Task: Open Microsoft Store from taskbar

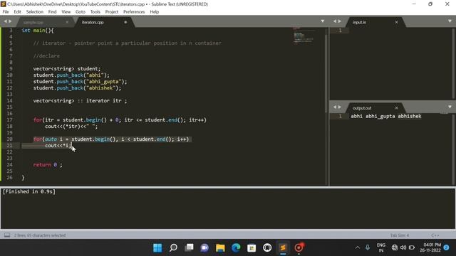Action: (x=252, y=247)
